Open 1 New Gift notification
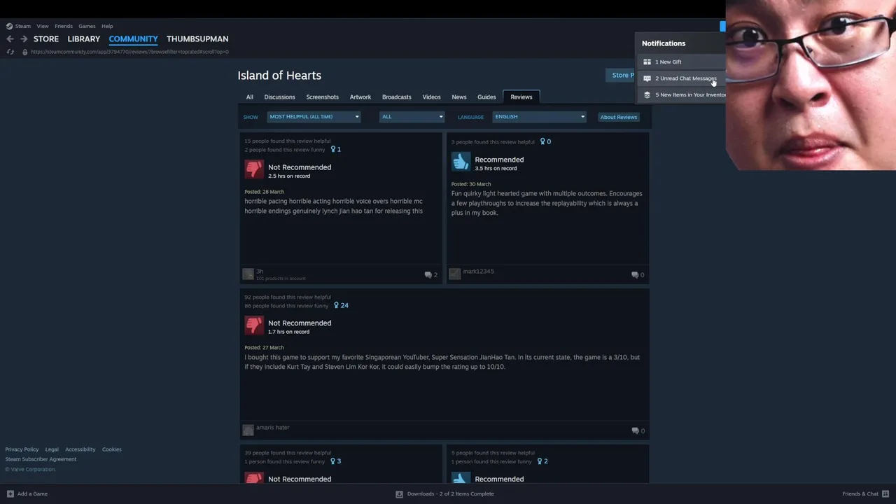The height and width of the screenshot is (504, 896). tap(682, 62)
